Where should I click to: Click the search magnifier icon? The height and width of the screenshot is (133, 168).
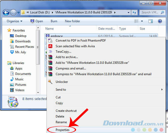tap(162, 12)
